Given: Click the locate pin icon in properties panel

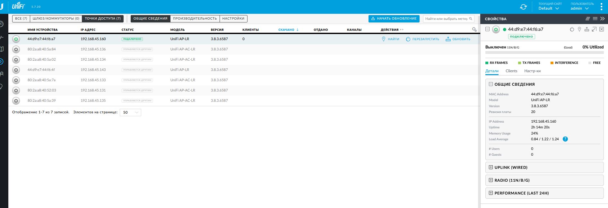Looking at the screenshot, I should 579,30.
